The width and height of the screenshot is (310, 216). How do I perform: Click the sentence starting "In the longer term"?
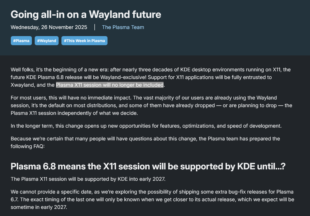click(146, 126)
